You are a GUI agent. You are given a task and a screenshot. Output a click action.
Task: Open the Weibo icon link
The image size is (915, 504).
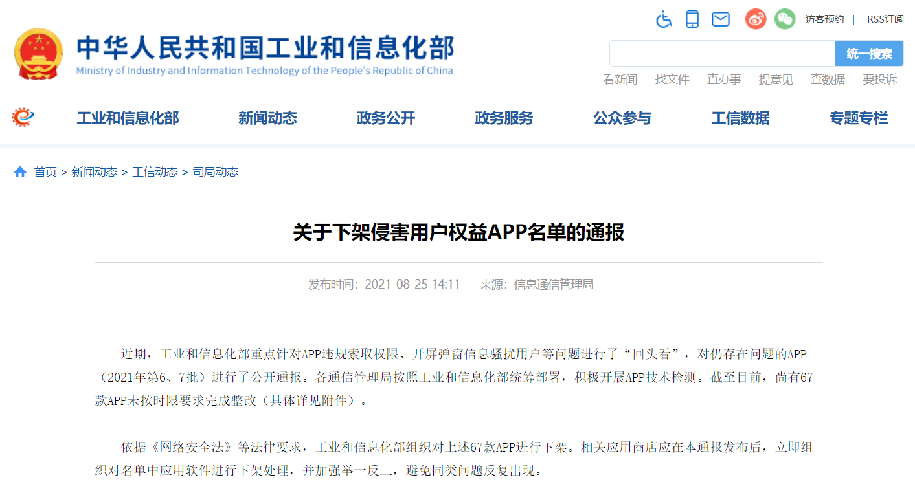pos(756,19)
